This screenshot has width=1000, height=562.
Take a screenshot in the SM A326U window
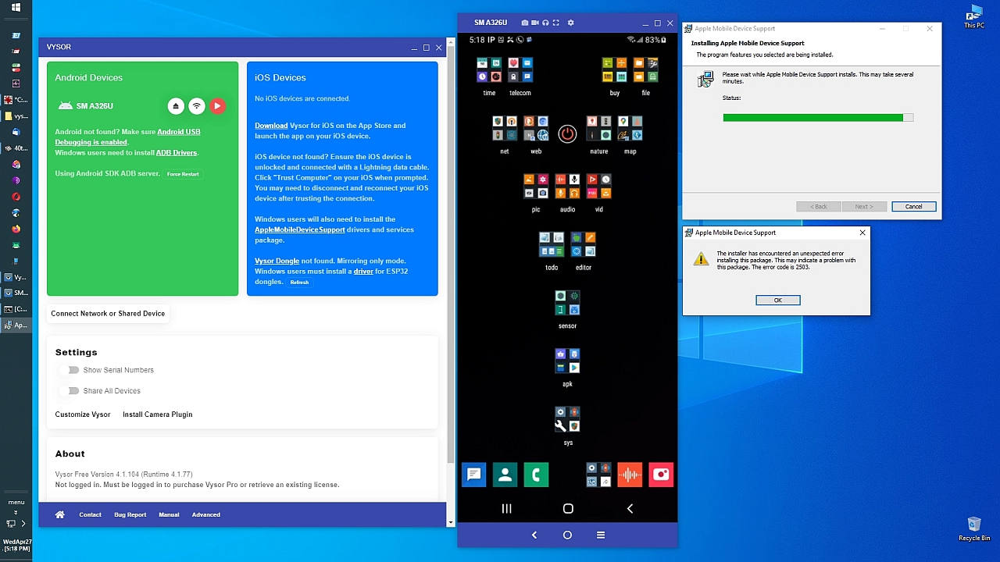coord(524,23)
